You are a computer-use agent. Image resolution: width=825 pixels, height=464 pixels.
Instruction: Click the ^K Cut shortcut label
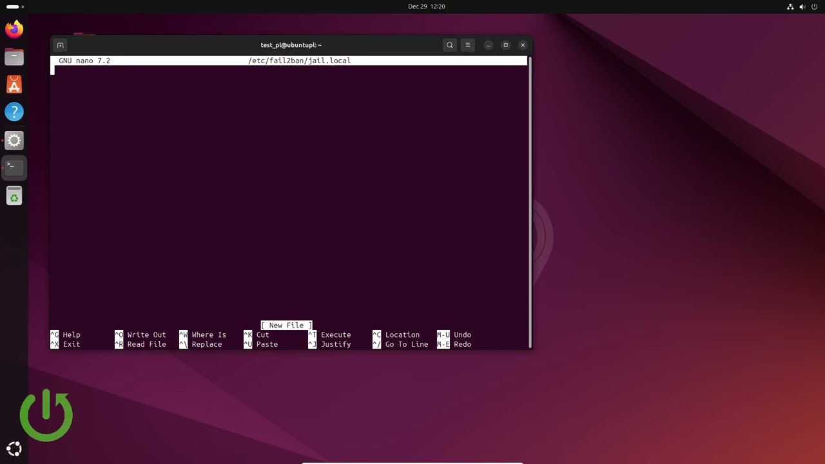point(257,335)
